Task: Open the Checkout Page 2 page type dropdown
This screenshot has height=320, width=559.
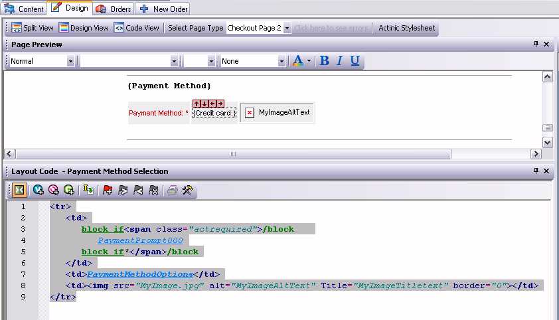Action: tap(287, 29)
